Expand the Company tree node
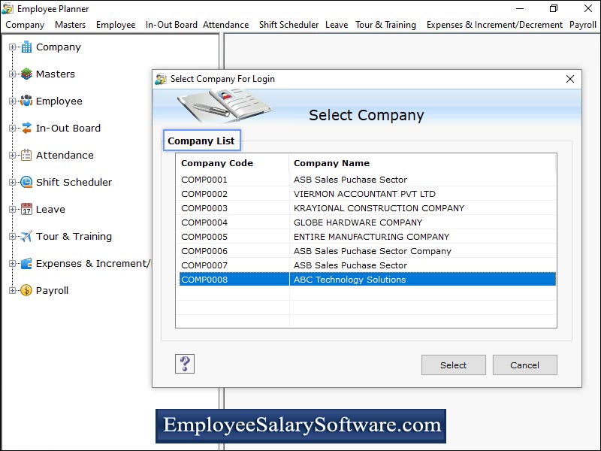 [12, 47]
